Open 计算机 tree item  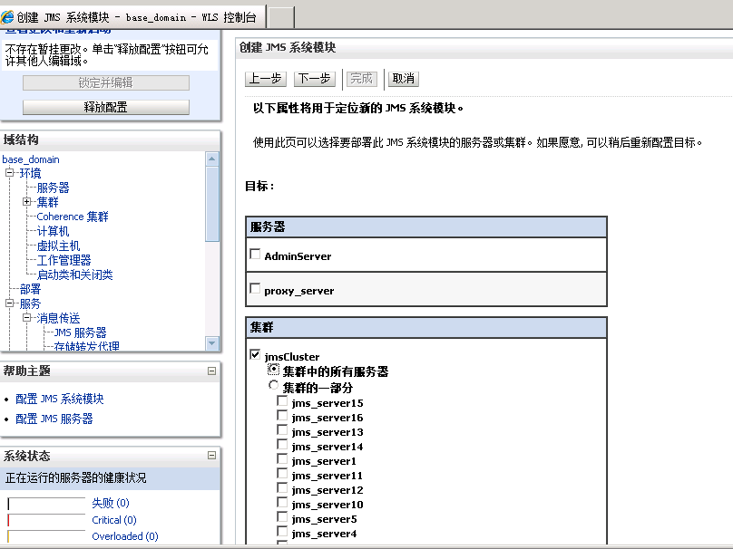pos(53,231)
